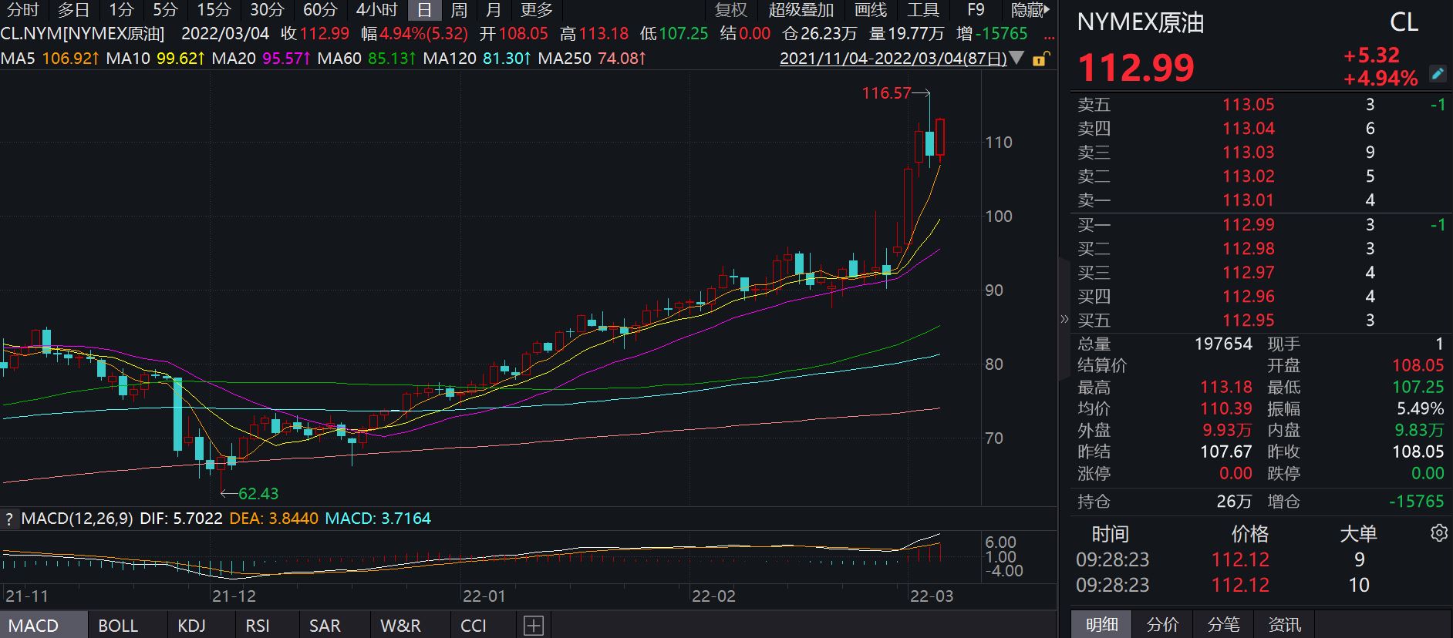
Task: Click the red ellipsis for more quote data
Action: pyautogui.click(x=1048, y=35)
